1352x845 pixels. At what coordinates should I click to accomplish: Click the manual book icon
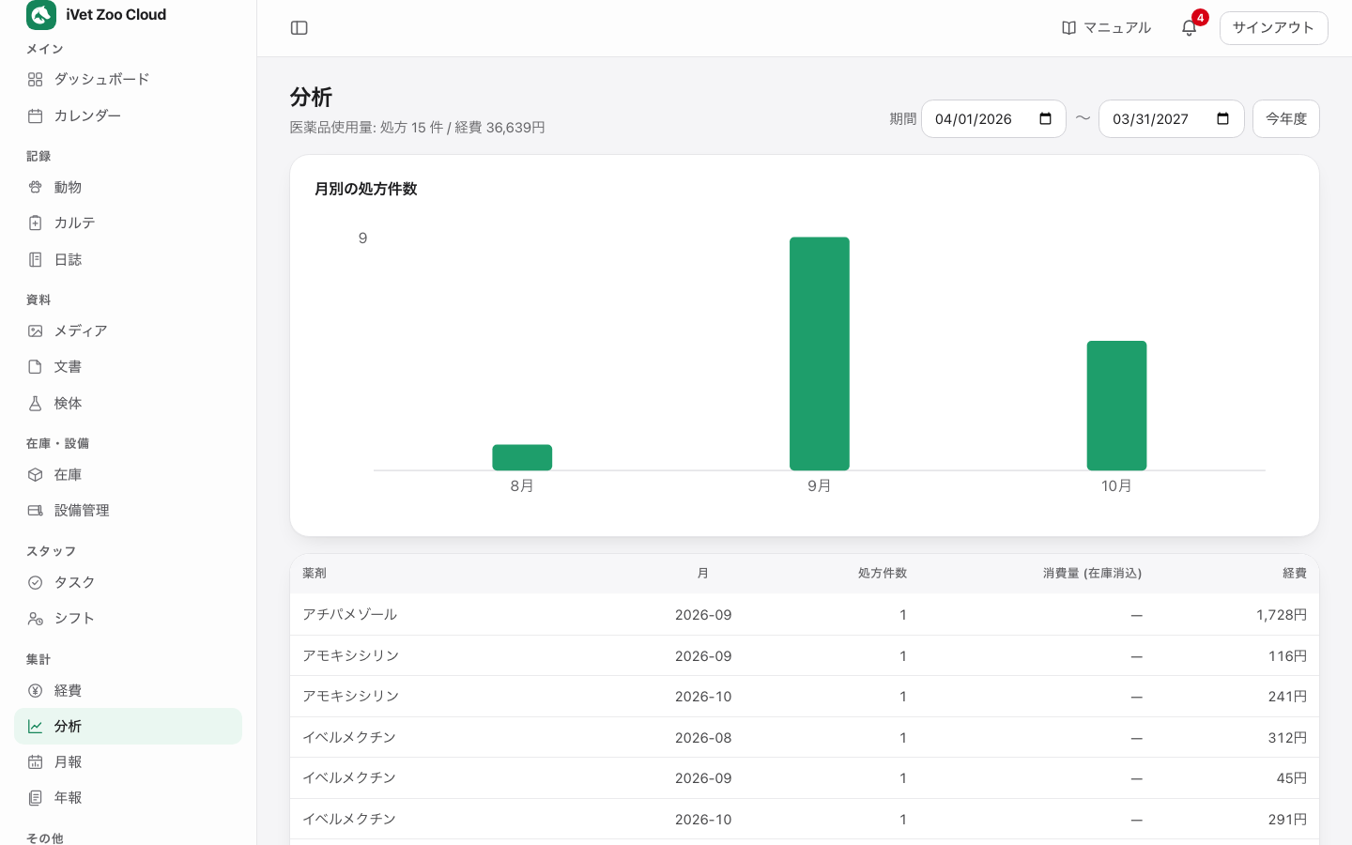coord(1068,28)
